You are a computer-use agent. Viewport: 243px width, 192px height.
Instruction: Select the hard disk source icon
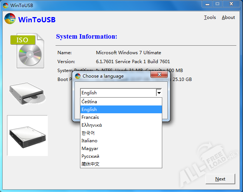pos(27,136)
